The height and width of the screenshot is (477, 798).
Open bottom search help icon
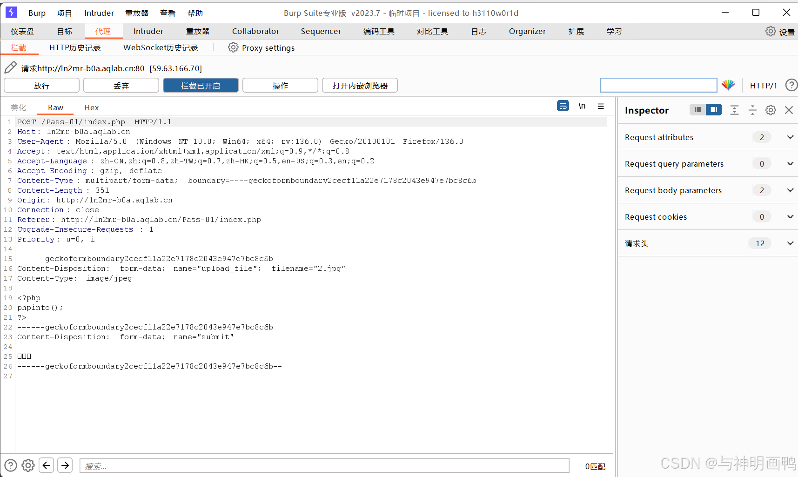pyautogui.click(x=11, y=465)
